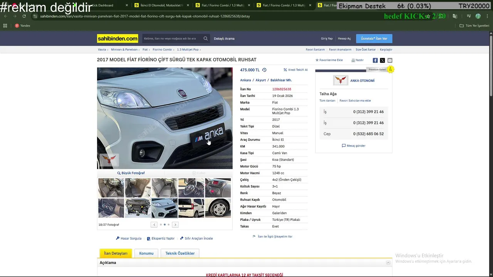Bookmark this page star icon

(x=428, y=16)
